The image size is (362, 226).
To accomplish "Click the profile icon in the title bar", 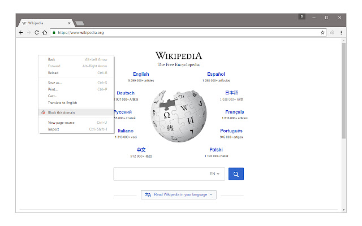I will tap(301, 16).
